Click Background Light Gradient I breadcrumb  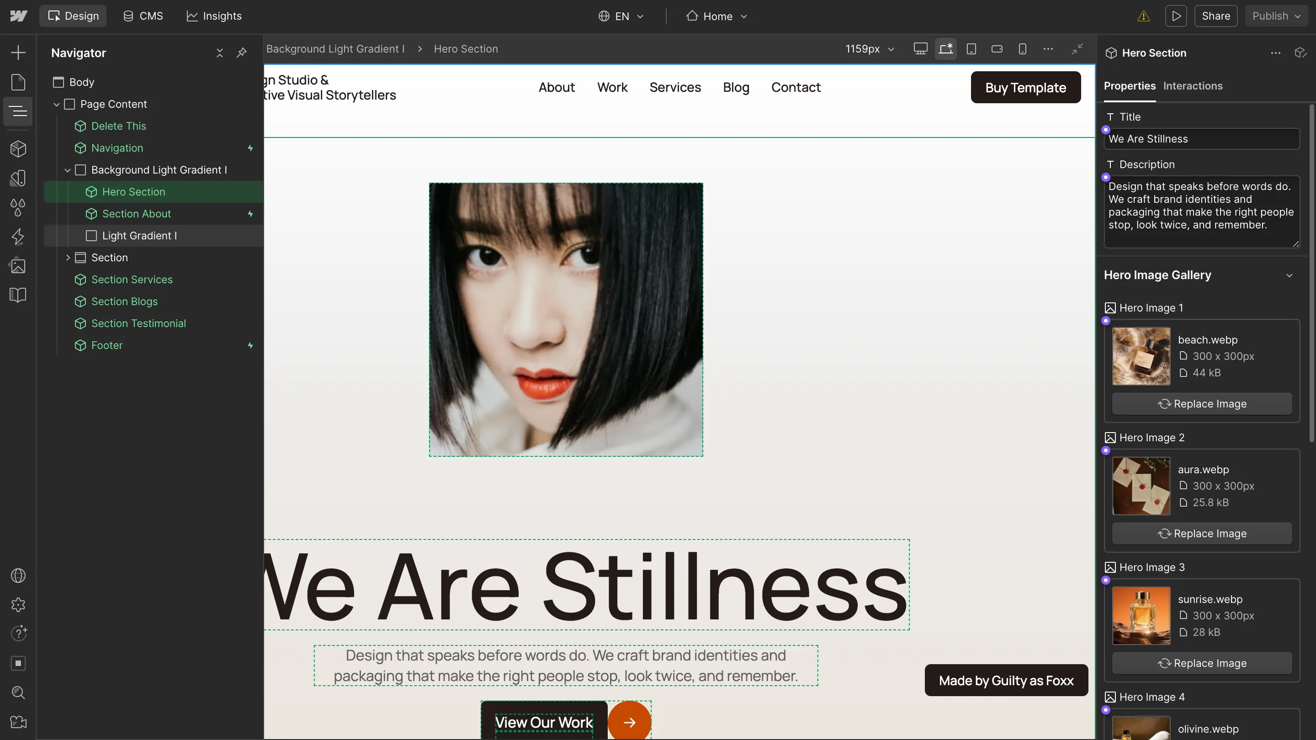tap(335, 48)
